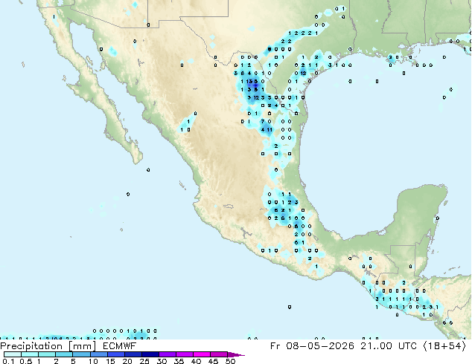Click the 15–20 mm legend color swatch
The width and height of the screenshot is (472, 364).
coord(115,354)
